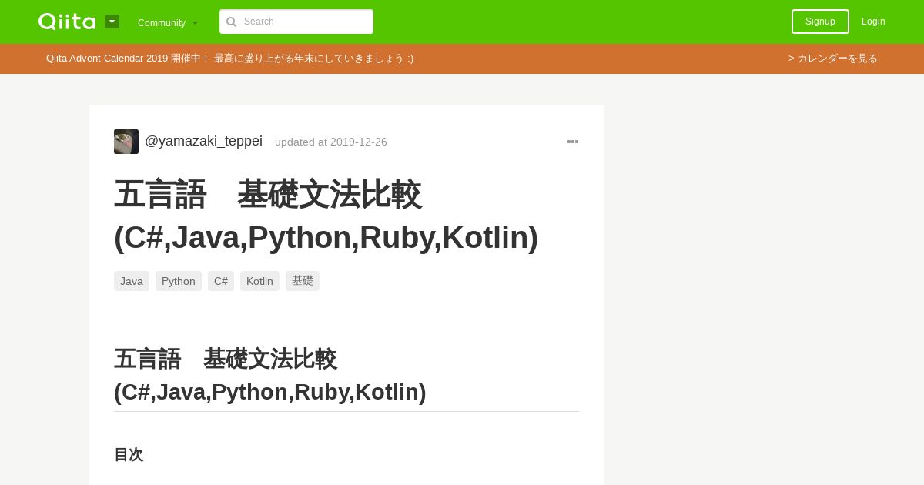Open the dropdown arrow beside Qiita logo
924x485 pixels.
[112, 22]
